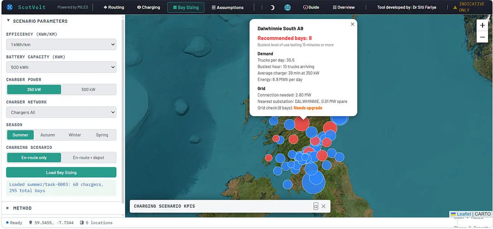Screen dimensions: 493x229
Task: Click 'Tool developed by: Dr Siti Fariya'
Action: [406, 7]
